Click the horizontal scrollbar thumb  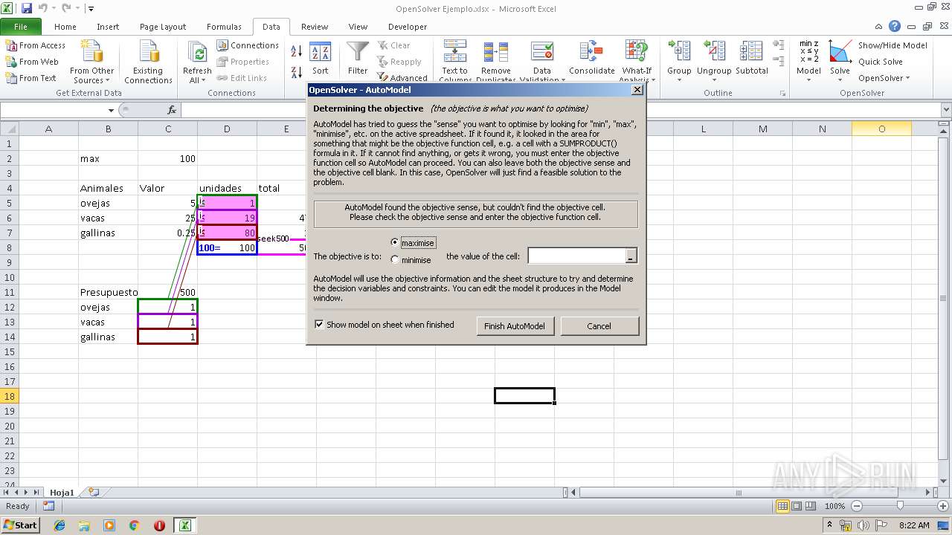tap(739, 492)
